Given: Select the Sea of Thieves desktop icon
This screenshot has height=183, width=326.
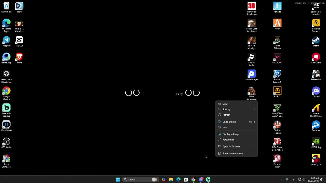Looking at the screenshot, I should (277, 42).
